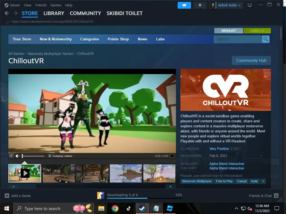Open Categories dropdown menu

pyautogui.click(x=90, y=39)
